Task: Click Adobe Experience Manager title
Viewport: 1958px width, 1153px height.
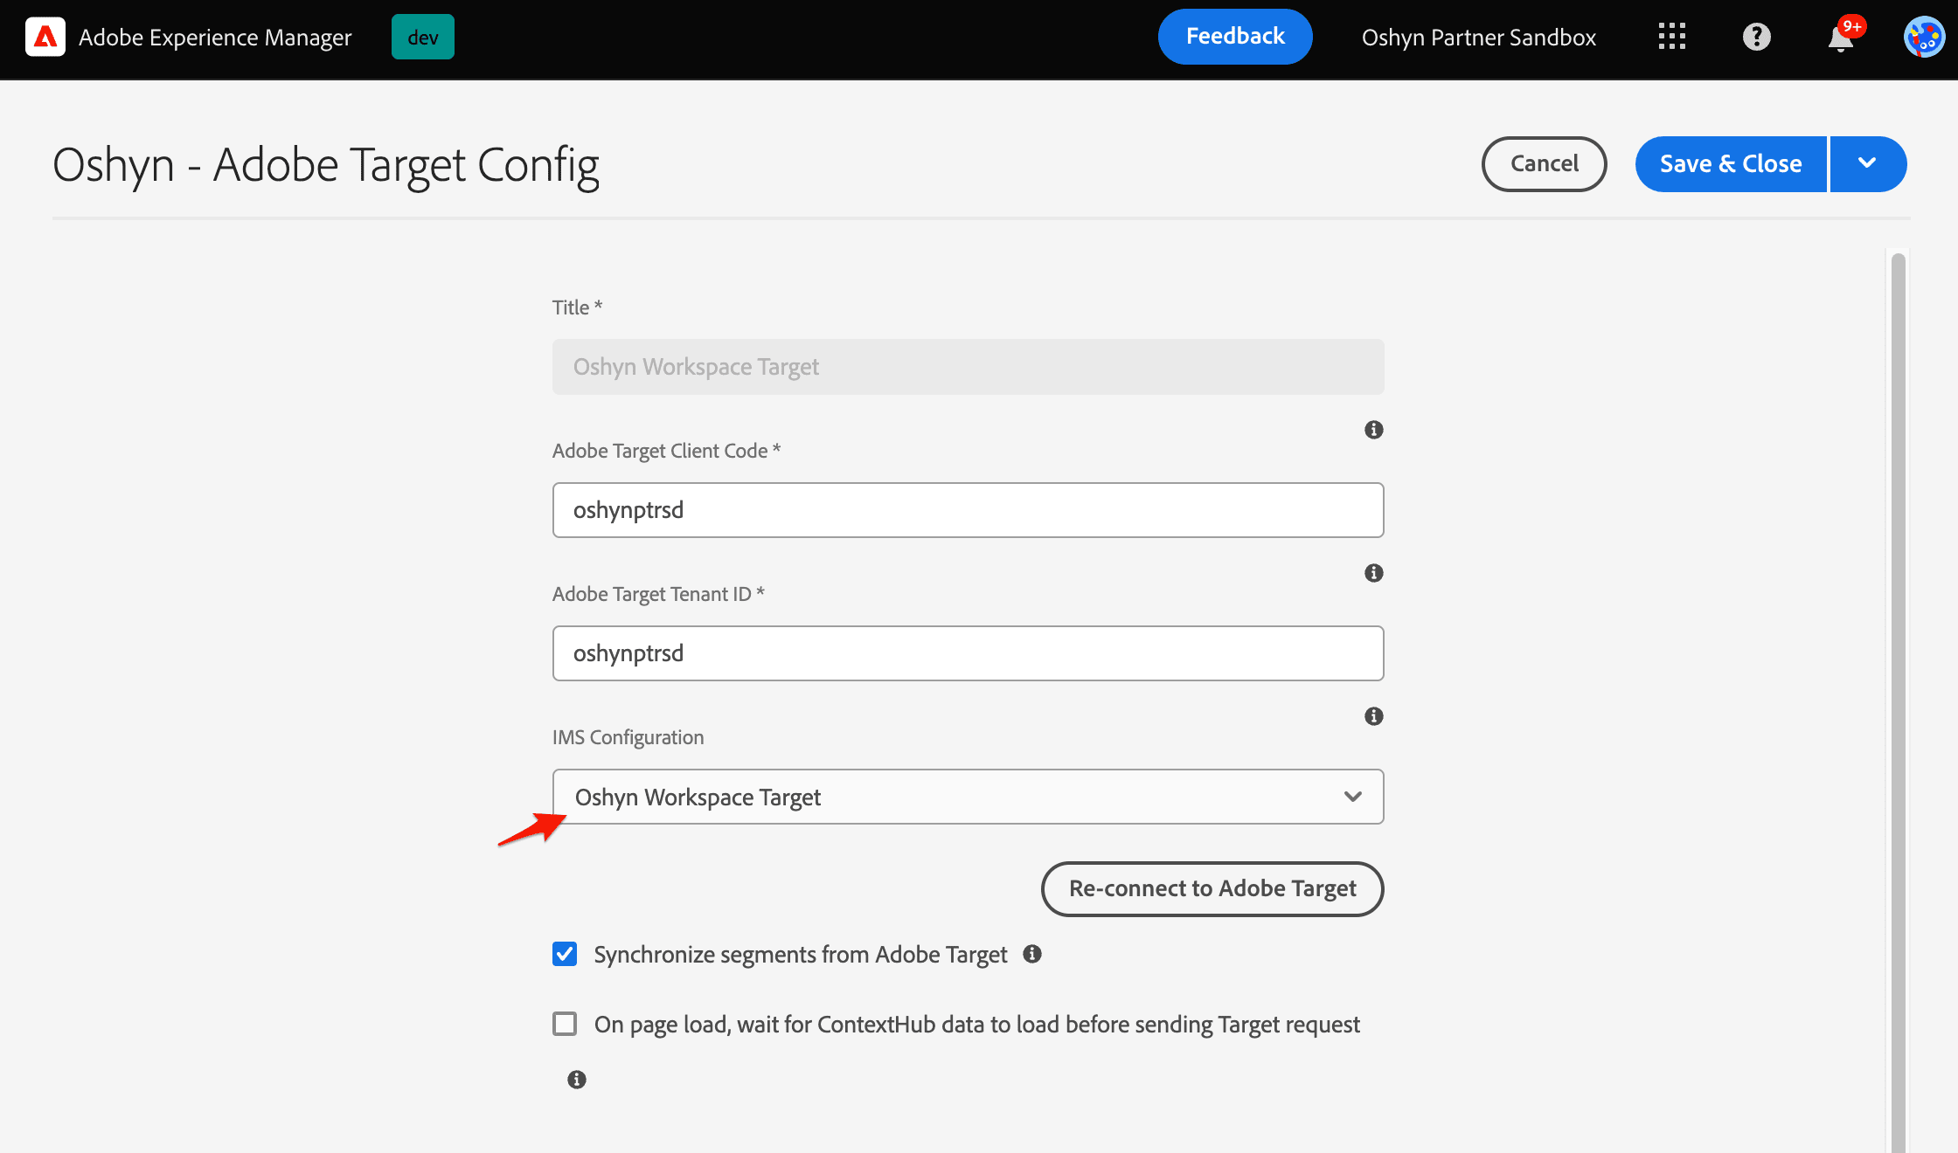Action: tap(215, 38)
